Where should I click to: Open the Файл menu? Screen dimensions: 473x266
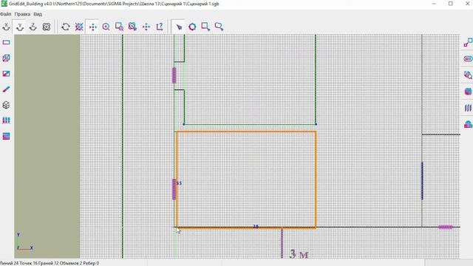(5, 14)
